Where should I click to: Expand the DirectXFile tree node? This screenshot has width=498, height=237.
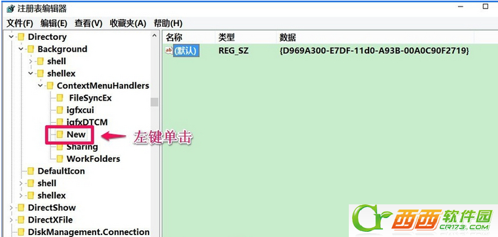pyautogui.click(x=11, y=220)
